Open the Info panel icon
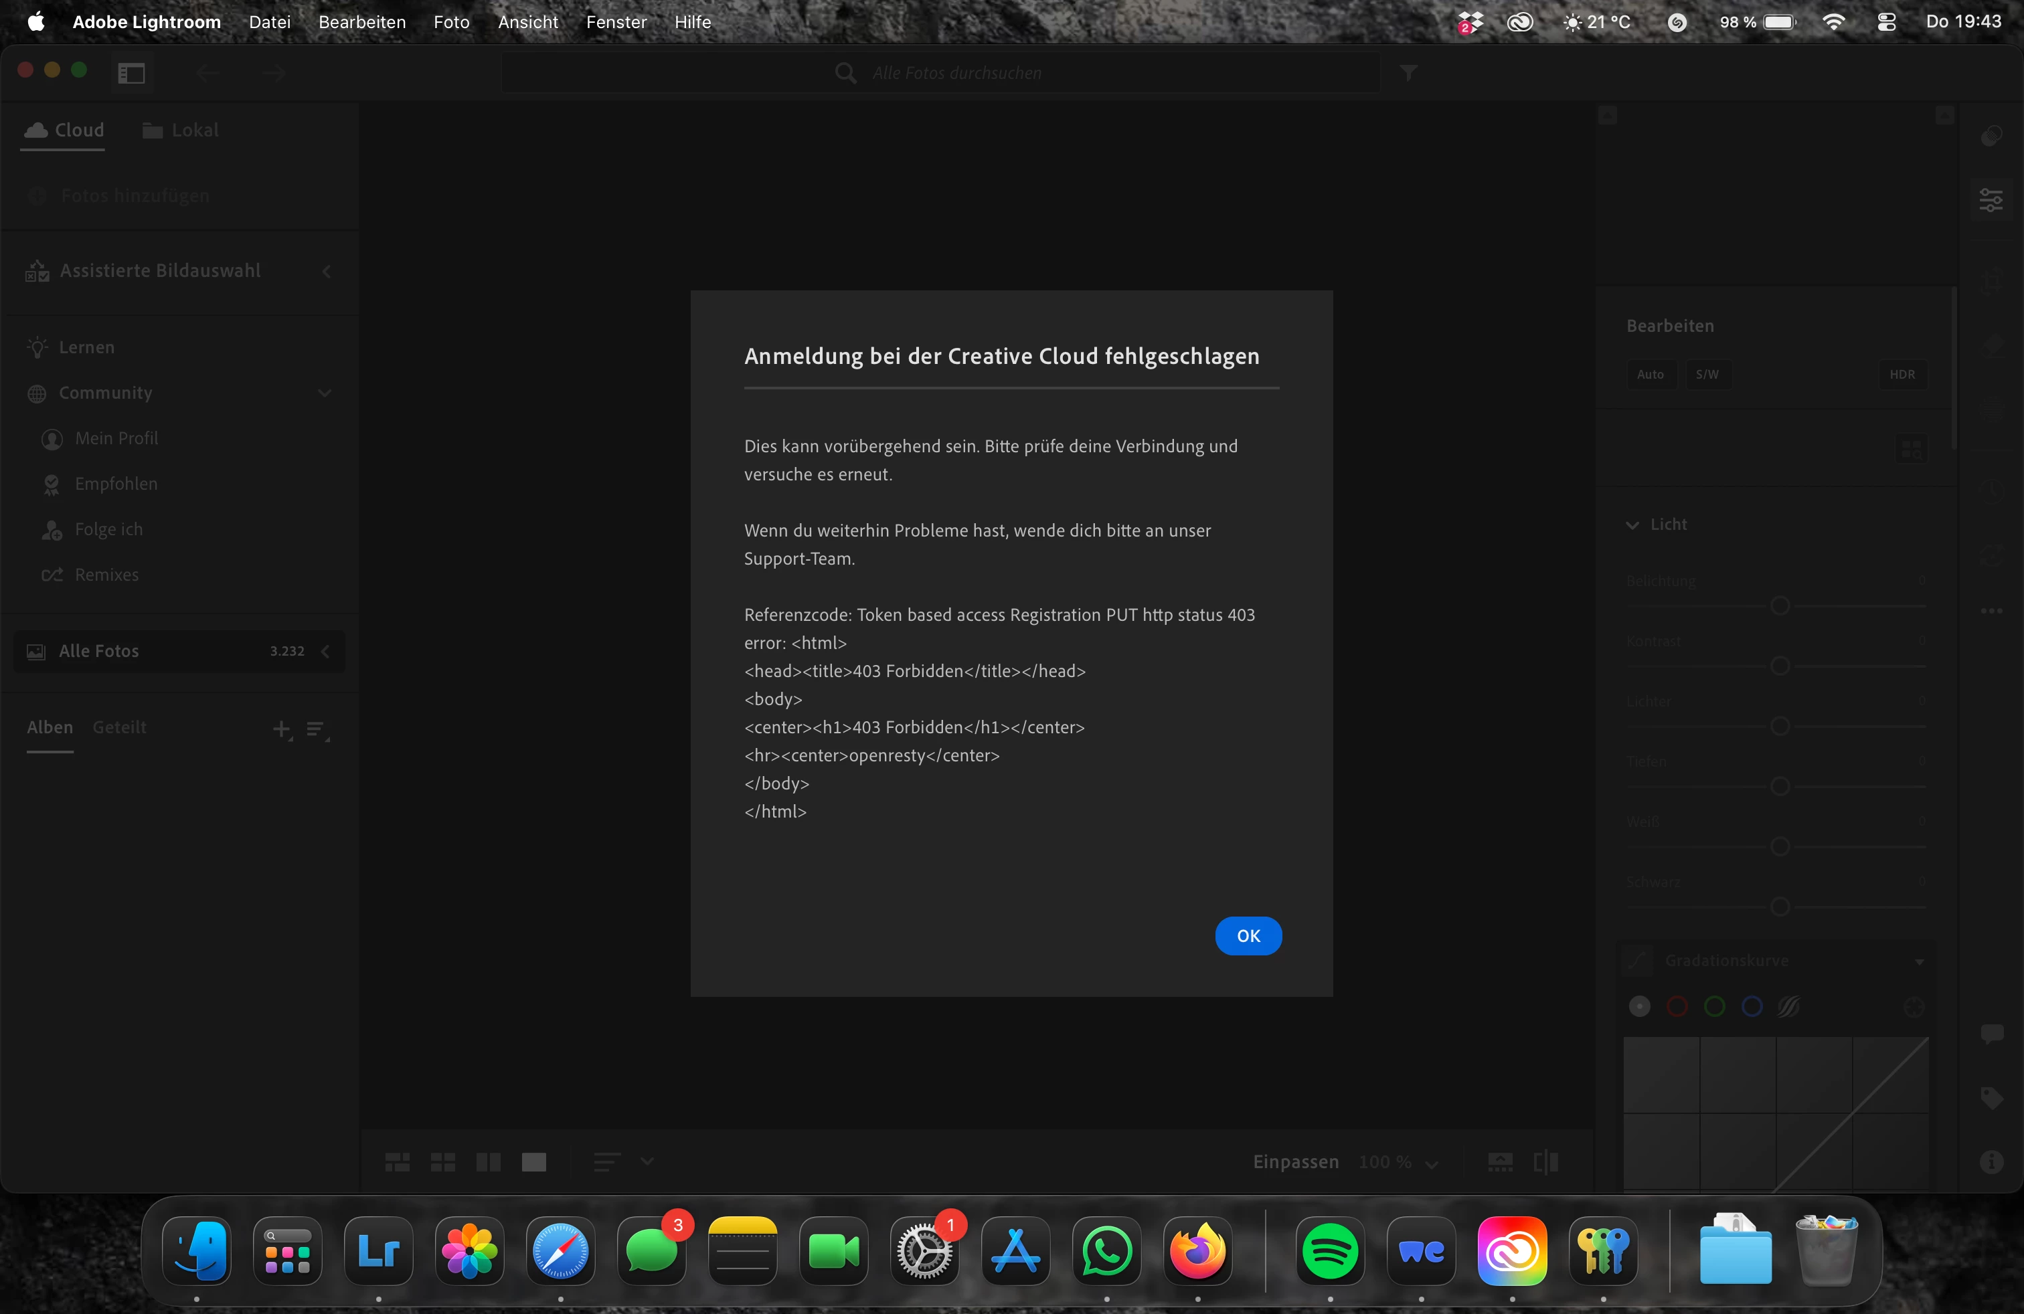Image resolution: width=2024 pixels, height=1314 pixels. [x=1991, y=1162]
